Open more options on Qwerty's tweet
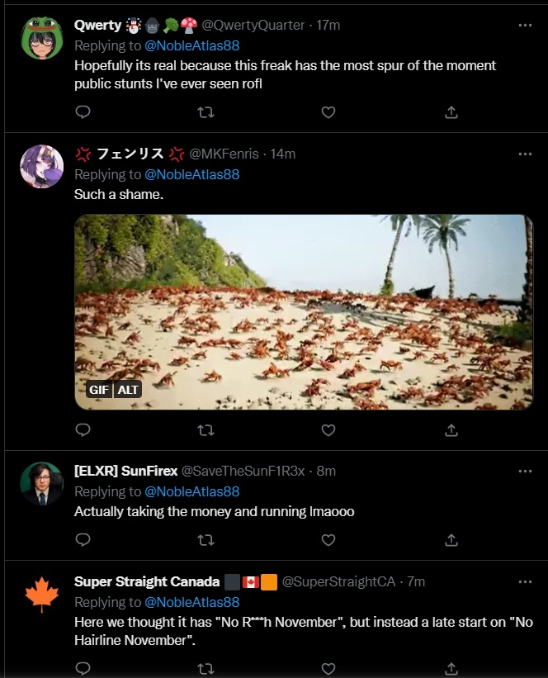 pos(525,26)
